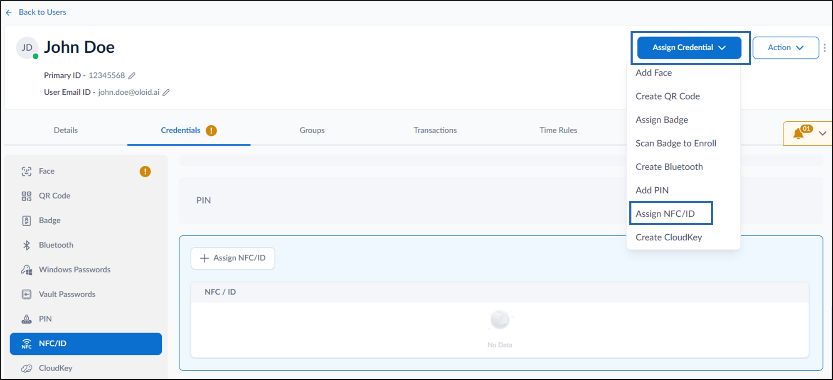Edit Primary ID via the pencil icon
Viewport: 833px width, 380px height.
click(x=132, y=76)
